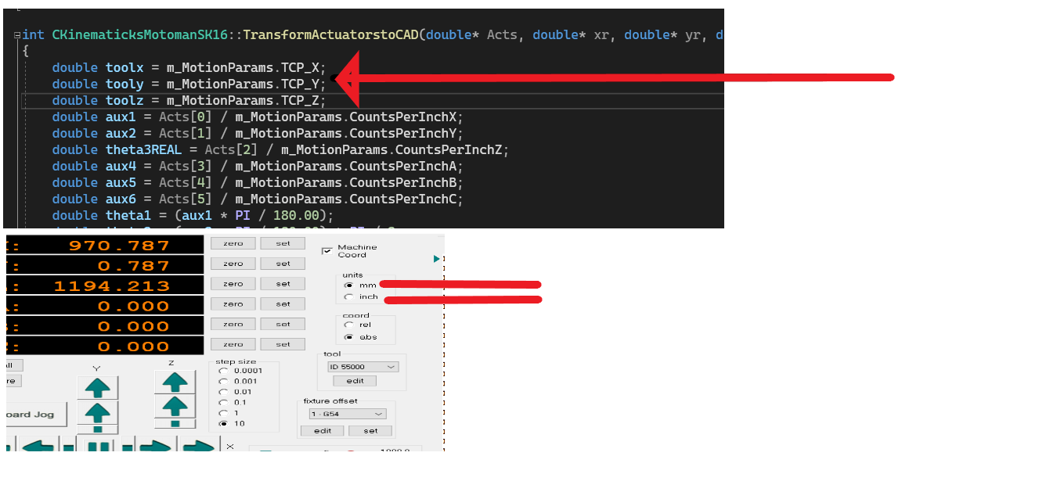This screenshot has height=492, width=1057.
Task: Click the upper Y axis jog up arrow
Action: click(x=98, y=386)
